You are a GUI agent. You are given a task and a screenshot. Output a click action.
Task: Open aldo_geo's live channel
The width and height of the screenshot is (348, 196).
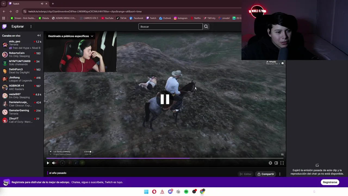coord(22,45)
